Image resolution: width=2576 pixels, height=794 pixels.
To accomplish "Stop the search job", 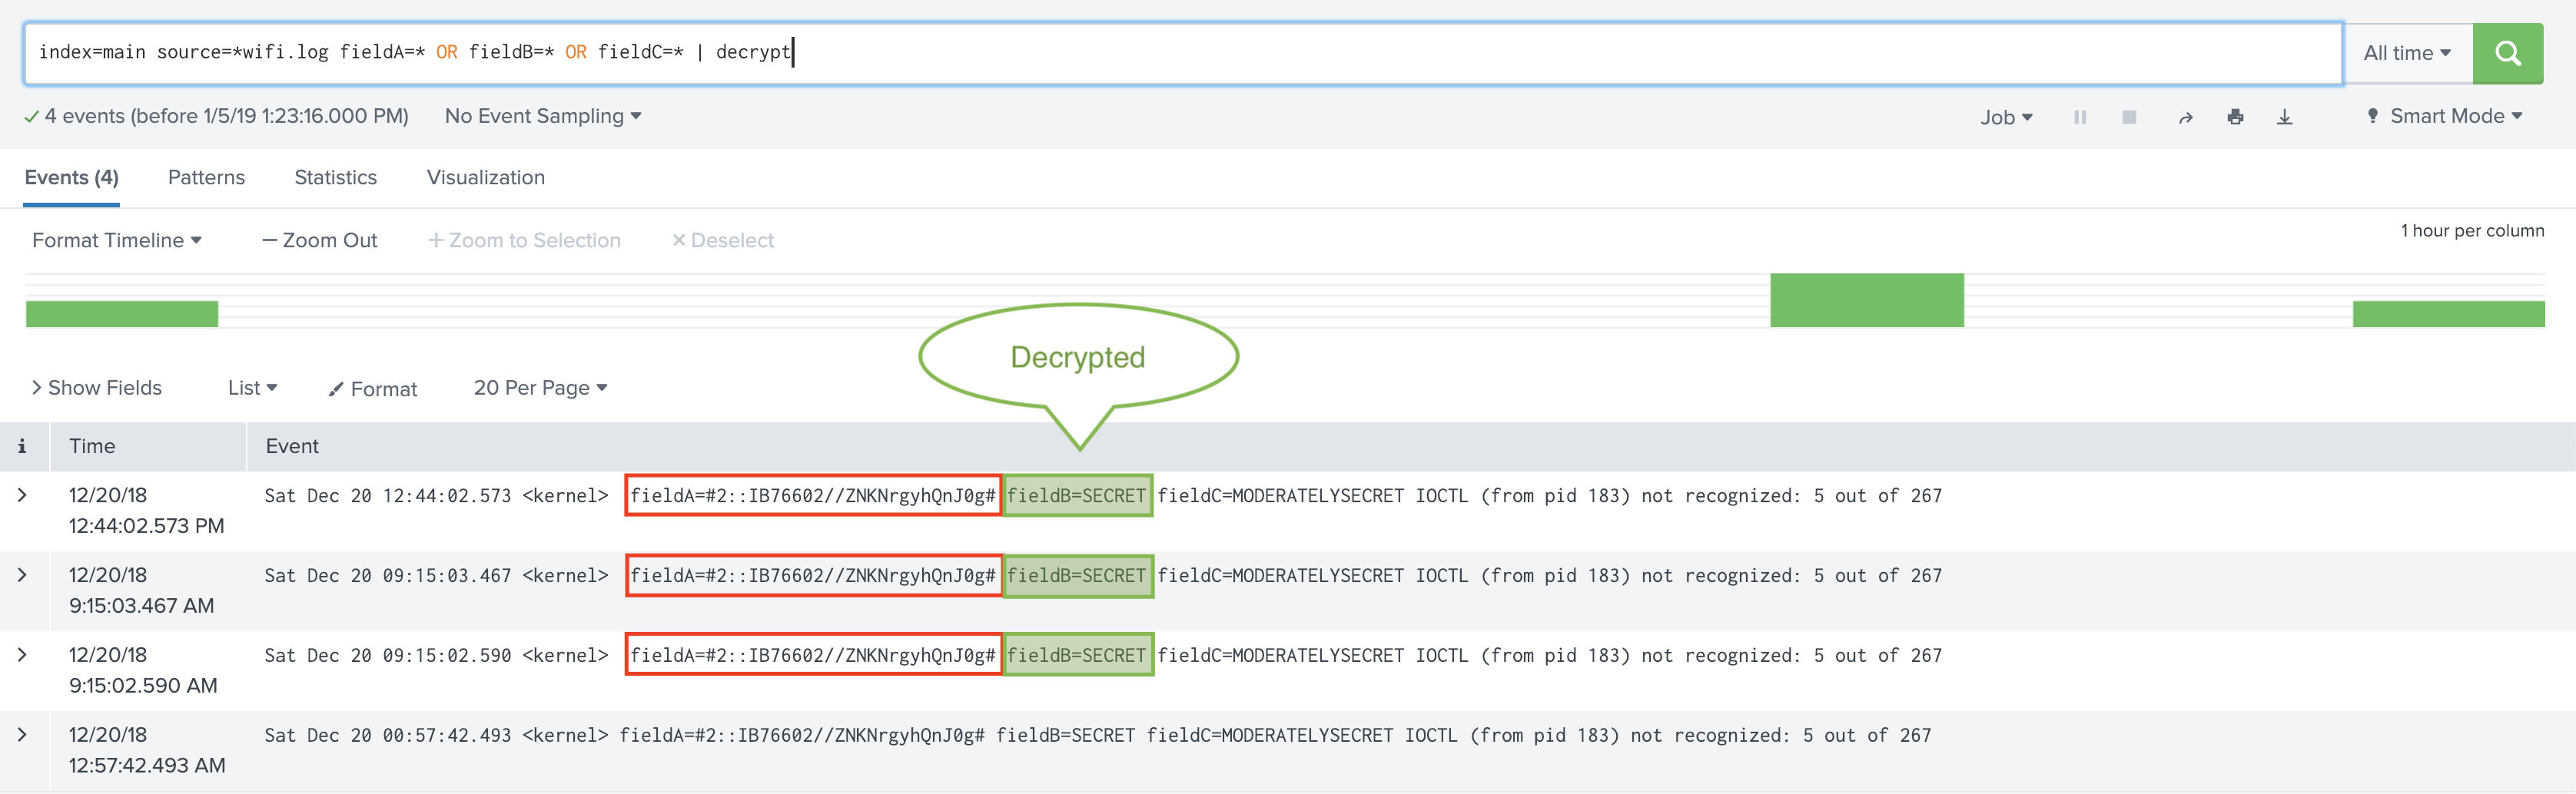I will [2129, 116].
